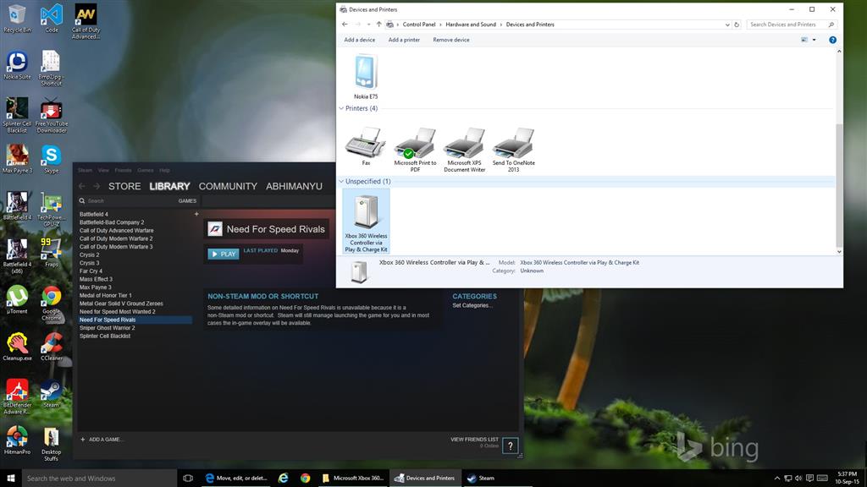
Task: Click Steam help question mark button
Action: [x=511, y=445]
